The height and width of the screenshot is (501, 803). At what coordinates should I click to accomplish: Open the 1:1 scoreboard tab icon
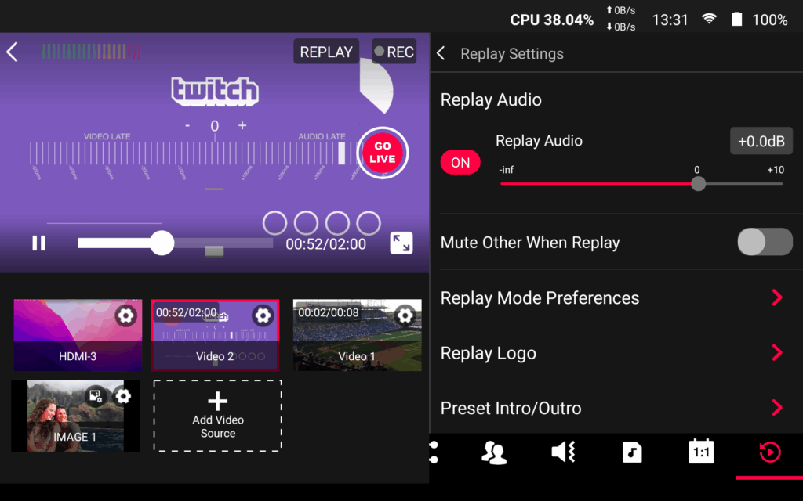pyautogui.click(x=700, y=452)
